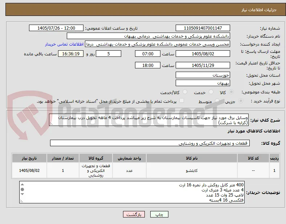Click the شماره نیاز field 1105091407001147
286x224 pixels.
pos(203,28)
